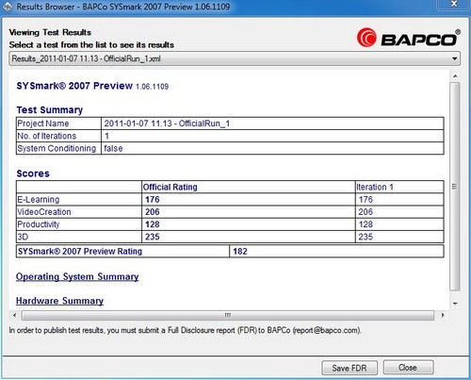
Task: Click the Close button
Action: pos(408,368)
